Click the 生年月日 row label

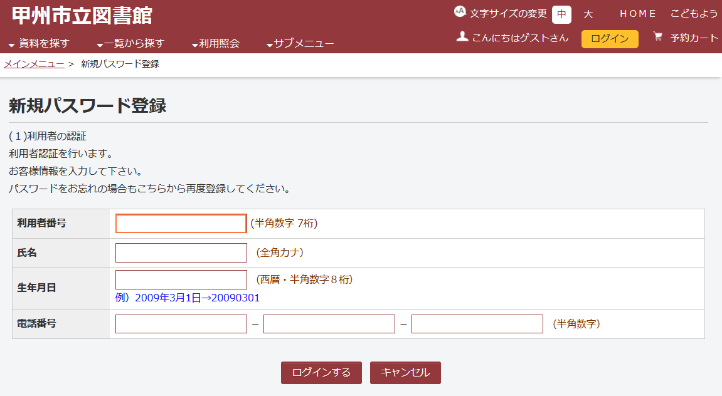click(36, 288)
